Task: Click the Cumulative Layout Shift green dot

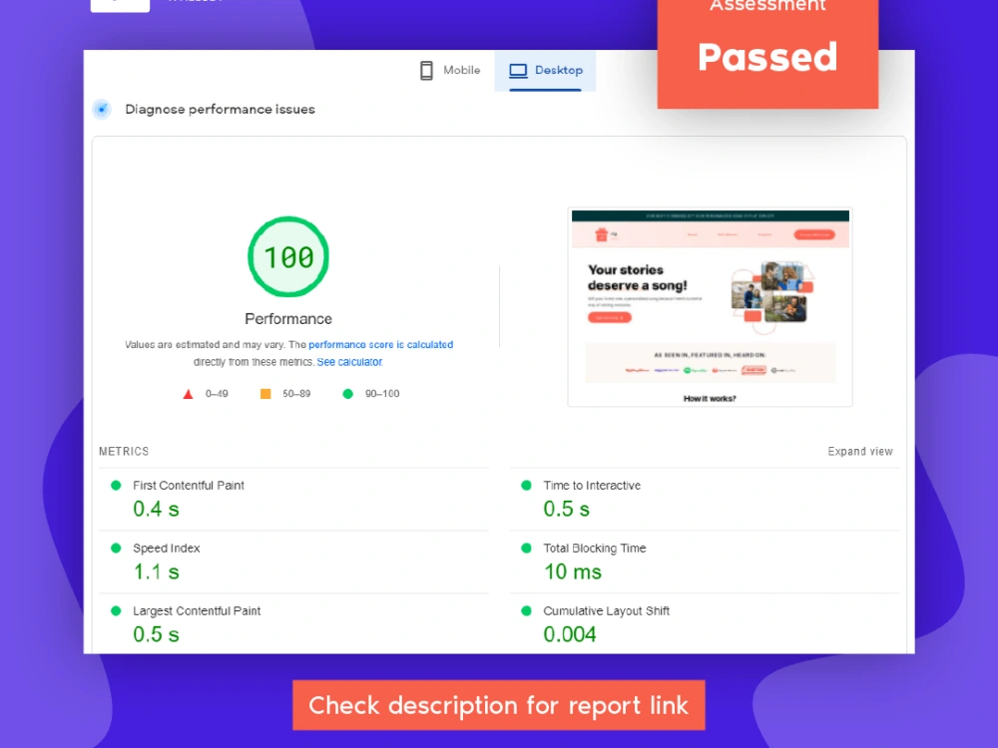Action: [526, 611]
